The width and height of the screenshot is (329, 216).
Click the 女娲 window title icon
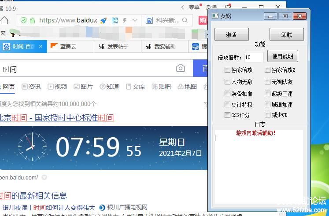coord(215,16)
